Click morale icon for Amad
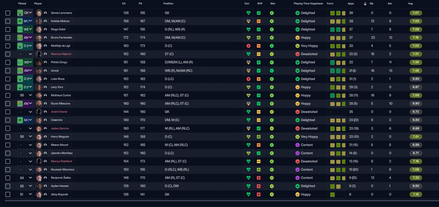 point(272,71)
